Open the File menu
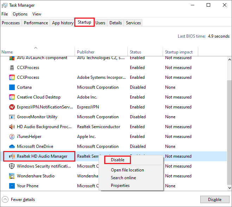 [5, 14]
